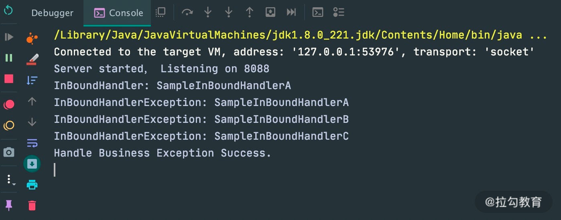
Task: Take a thread dump with camera icon
Action: point(8,152)
